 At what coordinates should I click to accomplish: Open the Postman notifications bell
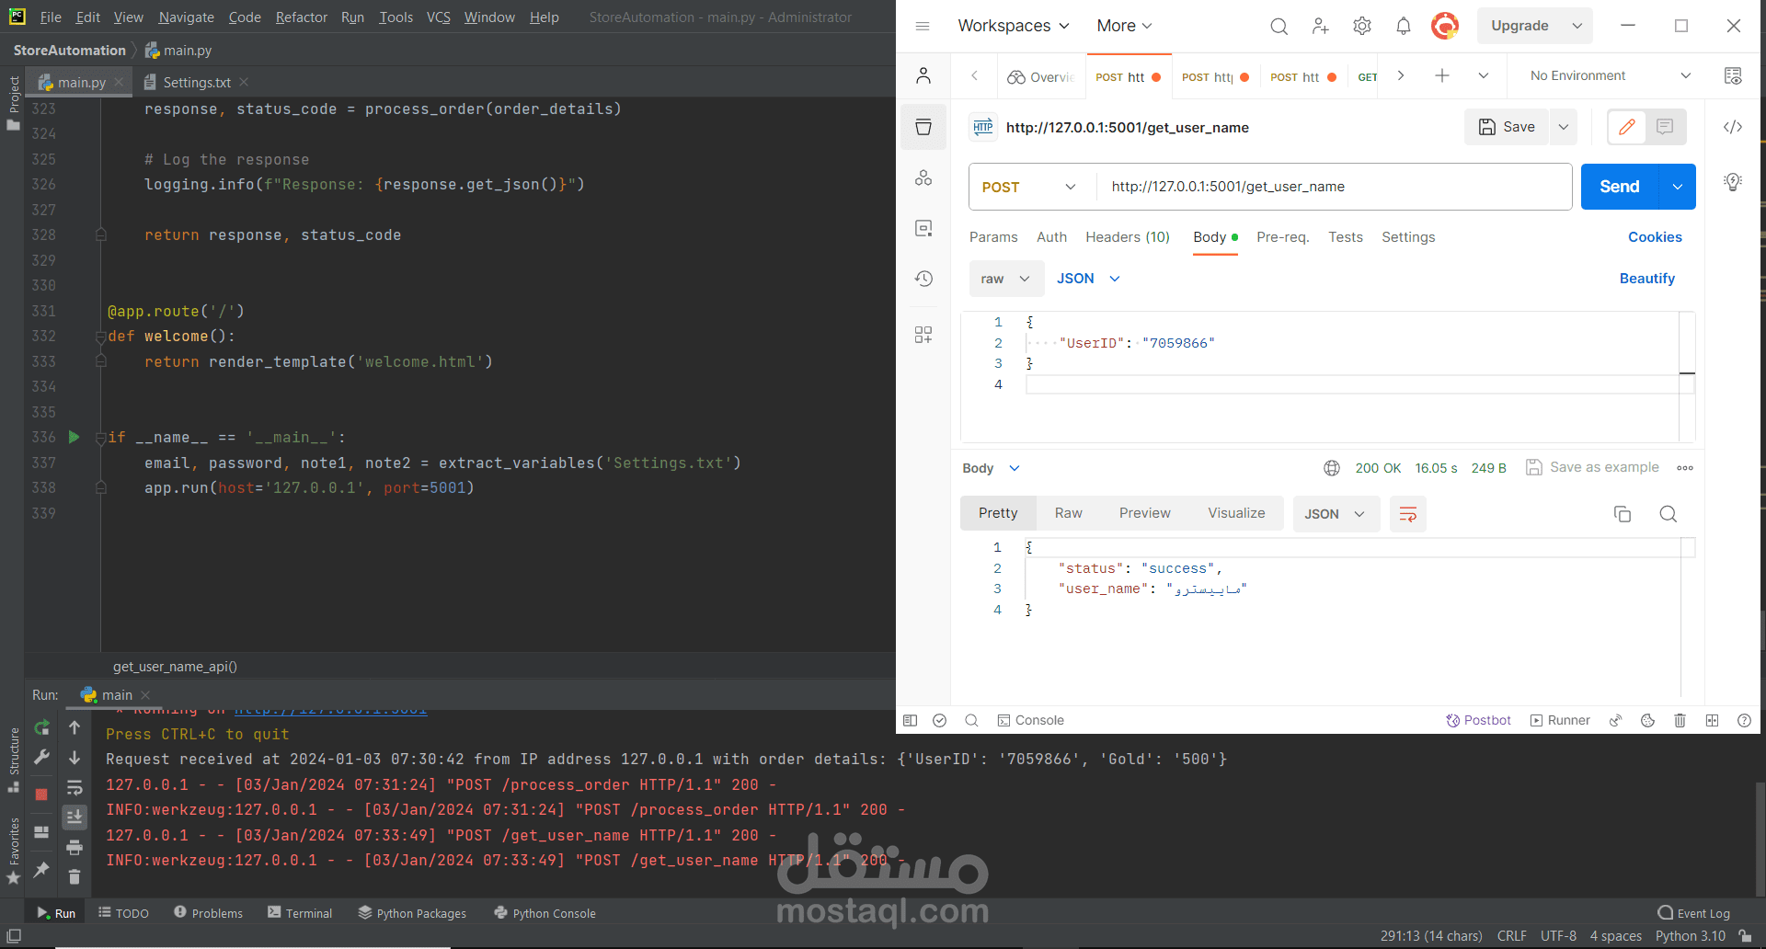click(1404, 27)
